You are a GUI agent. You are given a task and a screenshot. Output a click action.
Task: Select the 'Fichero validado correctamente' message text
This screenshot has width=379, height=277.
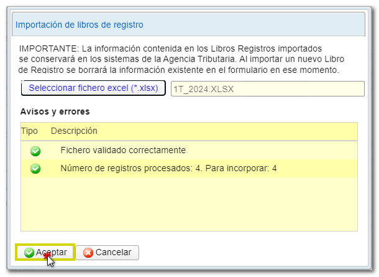(x=123, y=151)
